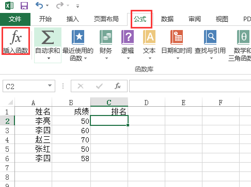The height and width of the screenshot is (187, 251).
Task: Select row 3 header
Action: [x=7, y=130]
